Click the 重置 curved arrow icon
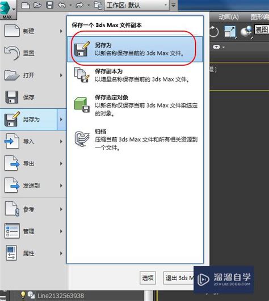Viewport: 269px width, 301px height. (x=12, y=53)
